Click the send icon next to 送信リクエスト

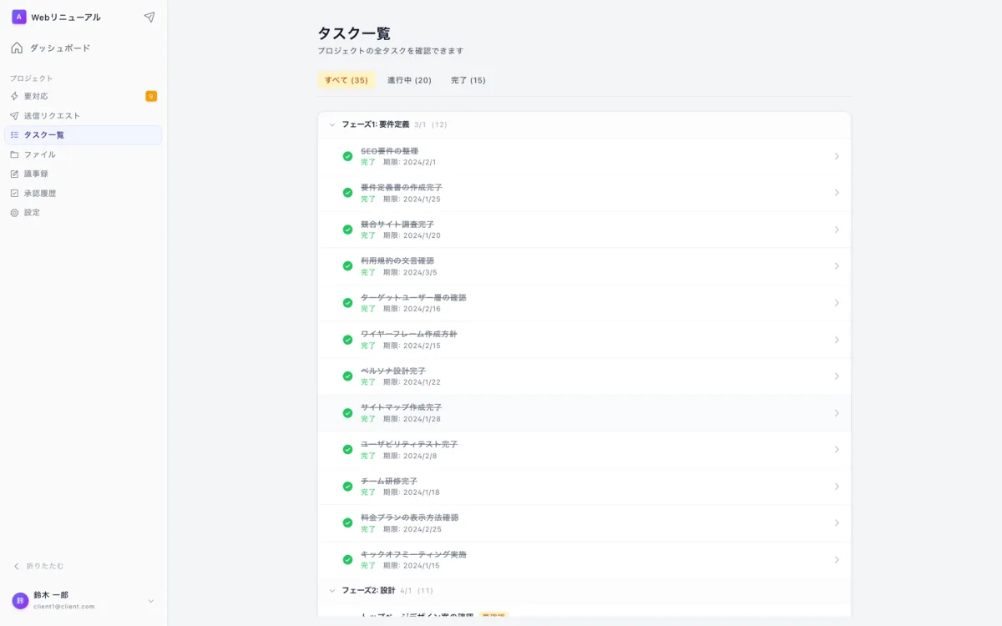click(x=14, y=115)
